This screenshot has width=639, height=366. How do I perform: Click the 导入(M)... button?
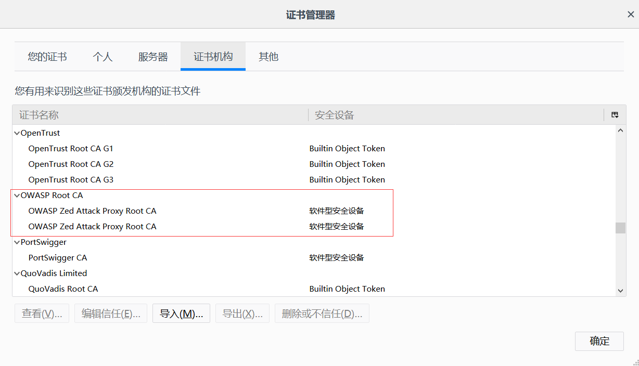point(181,313)
